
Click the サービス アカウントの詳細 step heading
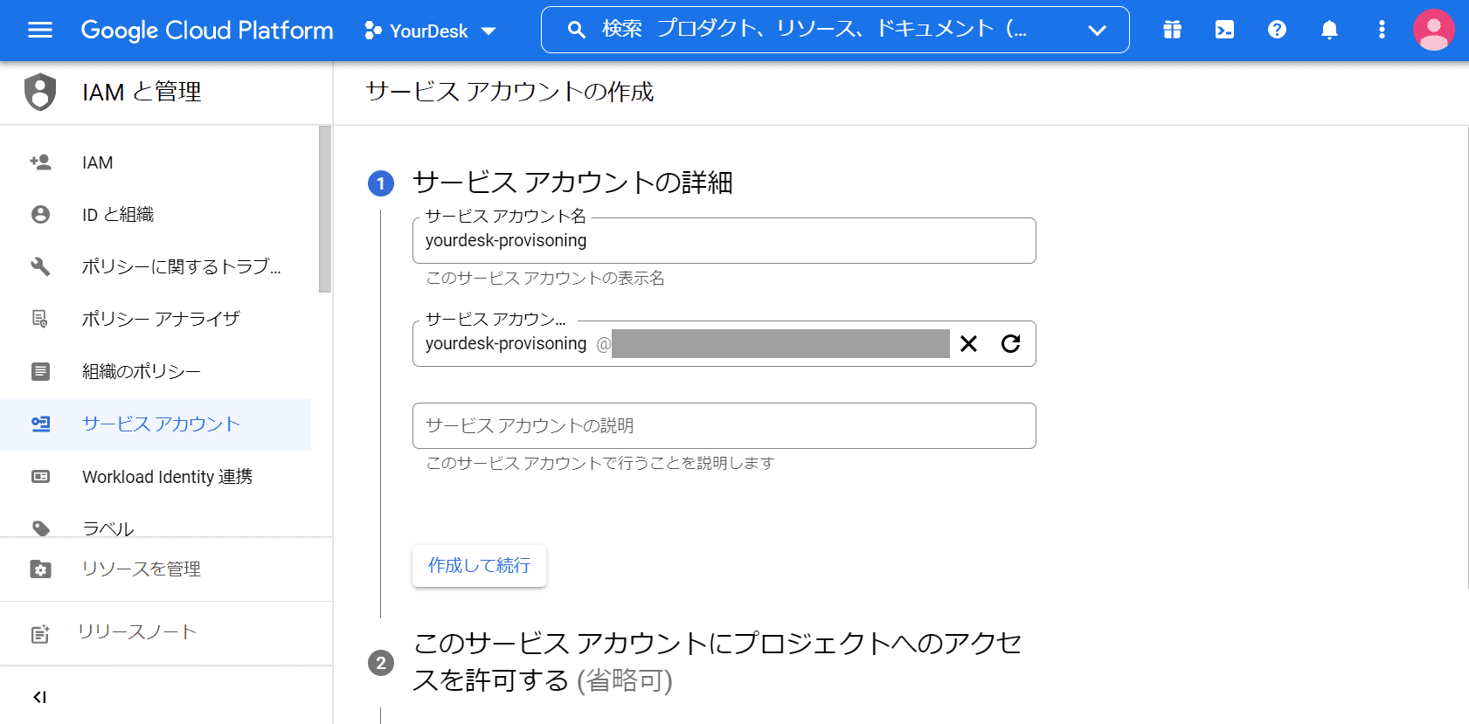tap(572, 183)
